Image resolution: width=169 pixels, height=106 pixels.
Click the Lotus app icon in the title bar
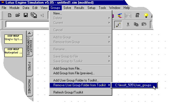pos(3,2)
